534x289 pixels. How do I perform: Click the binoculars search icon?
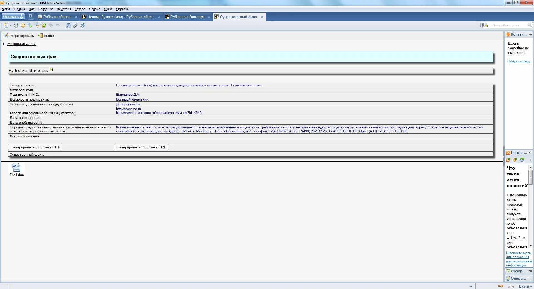pyautogui.click(x=68, y=25)
